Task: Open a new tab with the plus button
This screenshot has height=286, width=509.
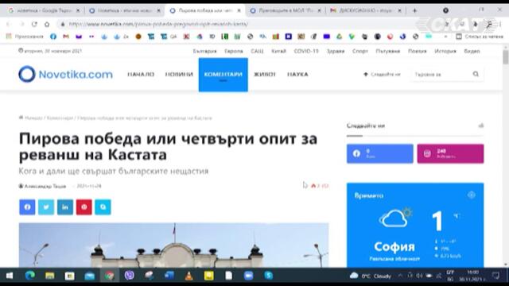Action: click(x=414, y=10)
